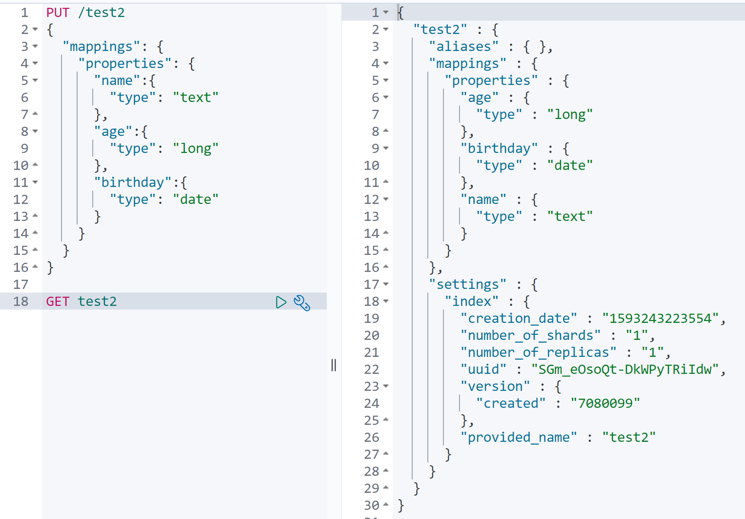This screenshot has height=519, width=745.
Task: Collapse "settings" in response line 17
Action: point(386,285)
